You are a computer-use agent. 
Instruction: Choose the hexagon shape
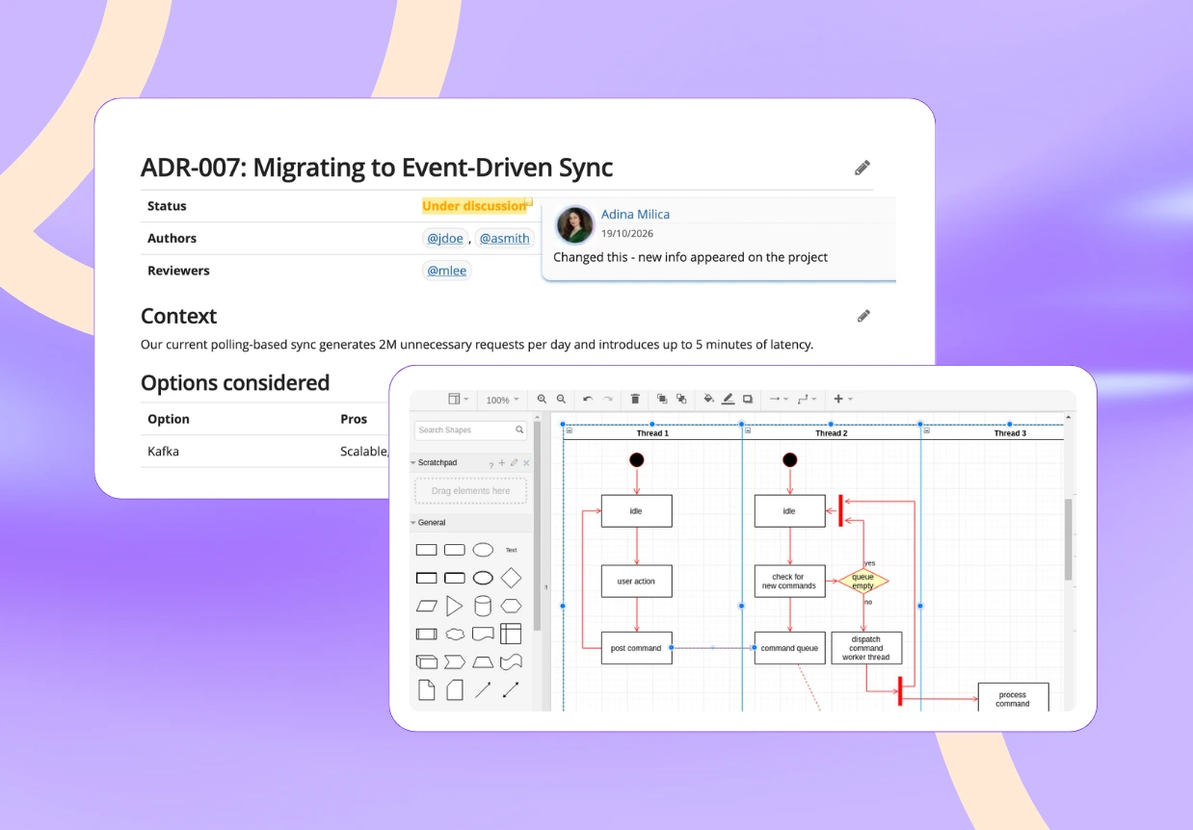point(511,606)
